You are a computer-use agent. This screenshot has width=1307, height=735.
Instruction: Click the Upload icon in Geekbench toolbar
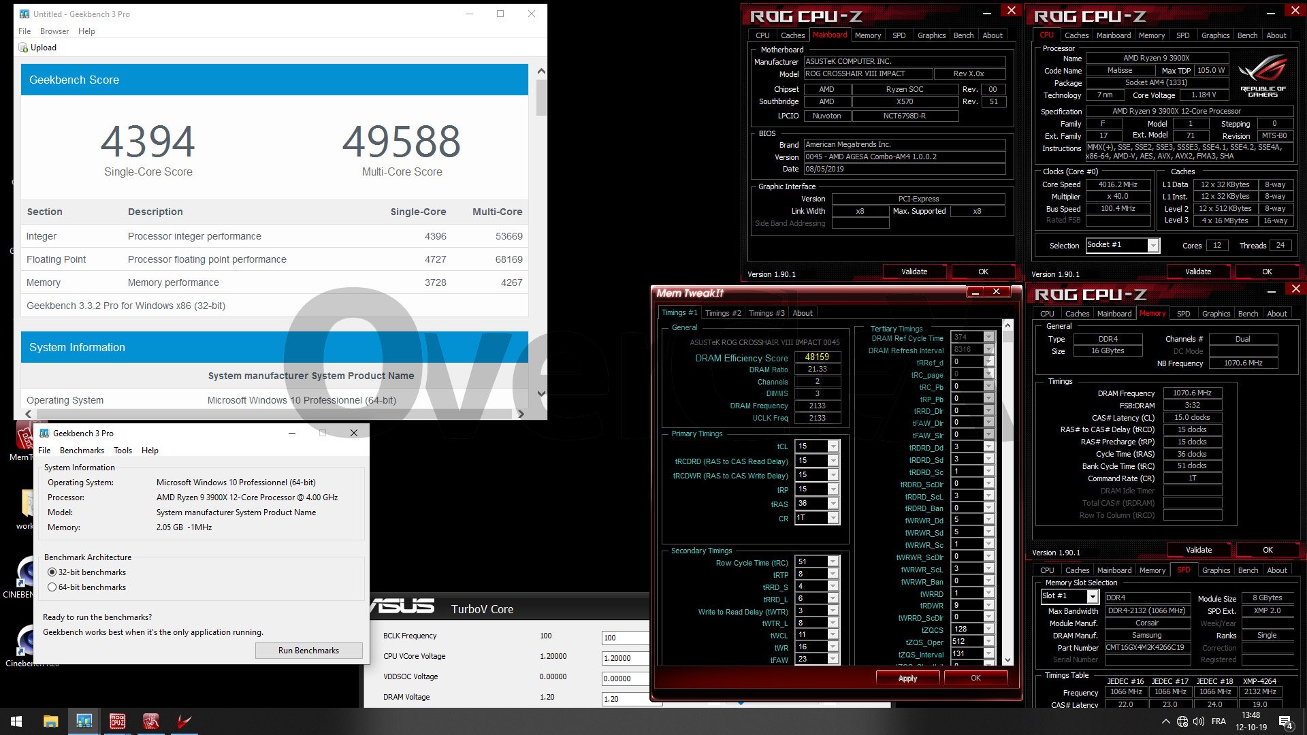(24, 48)
